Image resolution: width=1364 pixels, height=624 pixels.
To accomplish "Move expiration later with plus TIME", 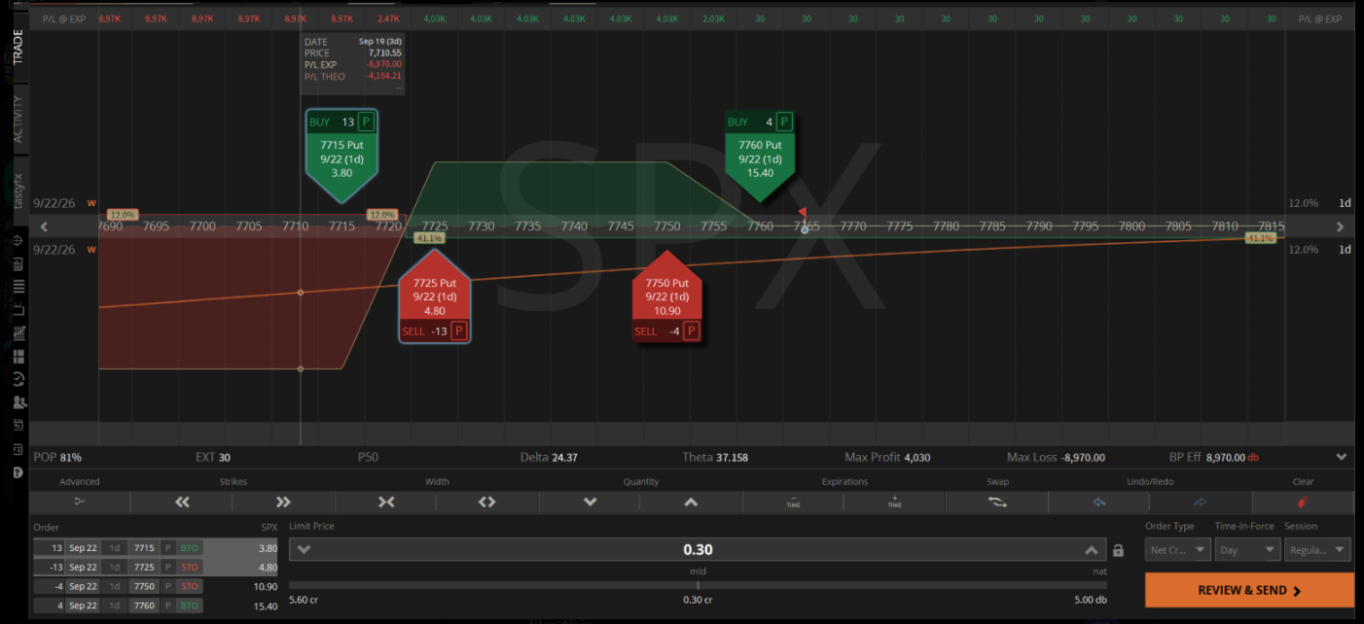I will point(894,502).
